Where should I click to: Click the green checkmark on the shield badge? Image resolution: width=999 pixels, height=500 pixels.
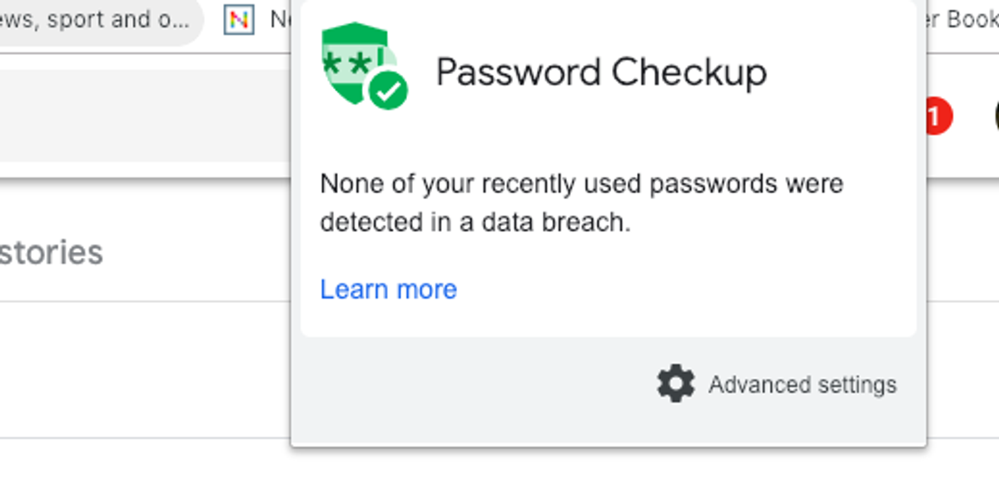388,88
